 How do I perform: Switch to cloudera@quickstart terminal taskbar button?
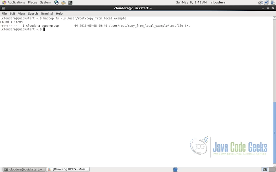click(x=24, y=169)
